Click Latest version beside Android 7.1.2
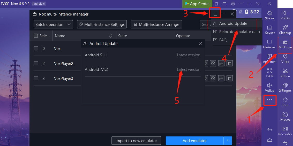The width and height of the screenshot is (293, 146). pyautogui.click(x=189, y=70)
